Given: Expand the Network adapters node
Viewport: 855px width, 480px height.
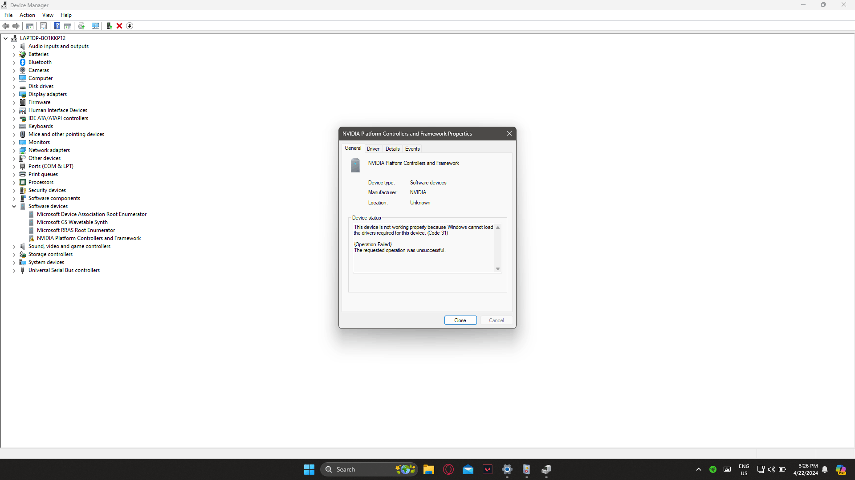Looking at the screenshot, I should point(14,150).
